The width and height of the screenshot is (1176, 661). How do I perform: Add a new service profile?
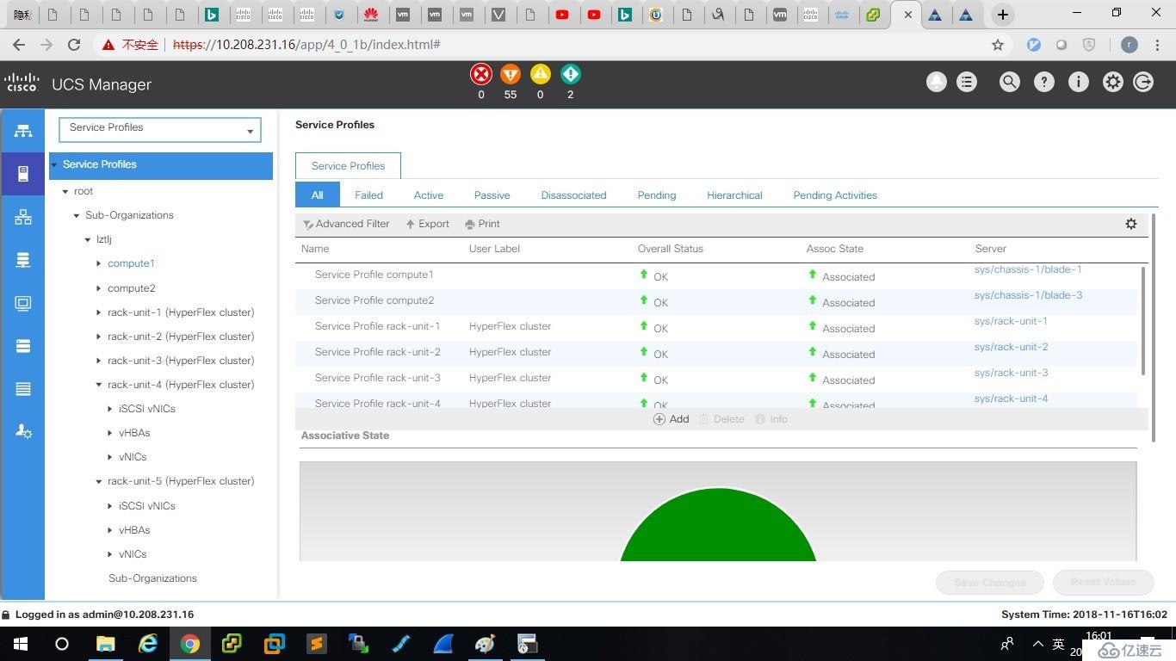click(x=671, y=419)
